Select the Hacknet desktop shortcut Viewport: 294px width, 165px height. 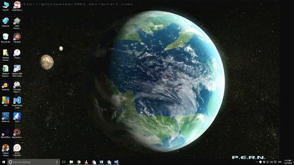click(17, 38)
